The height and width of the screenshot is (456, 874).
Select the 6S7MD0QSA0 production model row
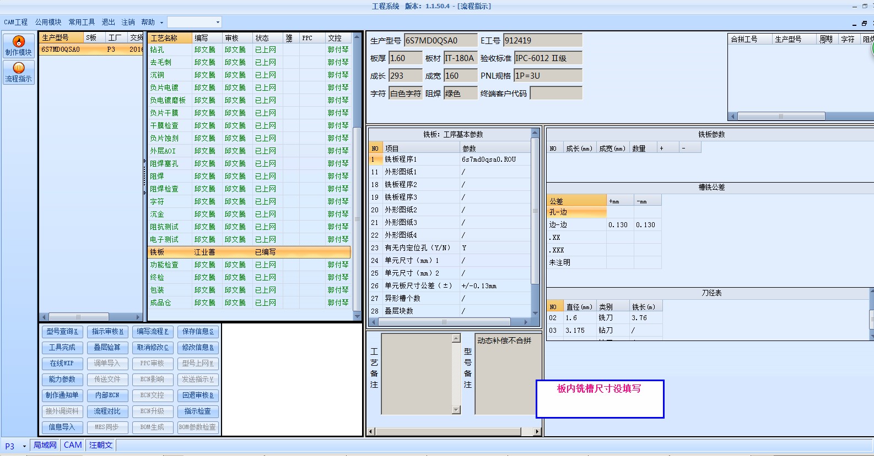[x=91, y=50]
